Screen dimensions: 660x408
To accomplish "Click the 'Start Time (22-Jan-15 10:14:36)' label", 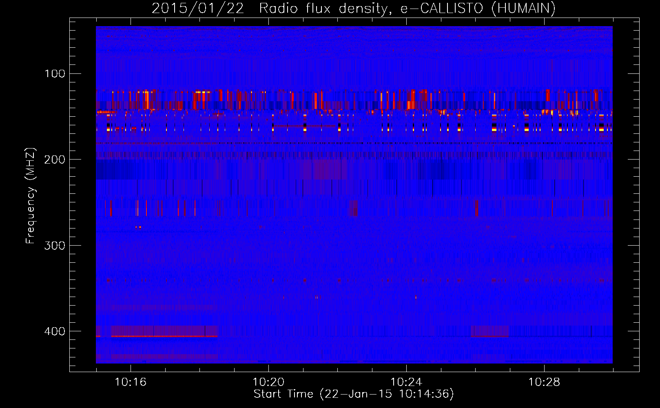I will 354,394.
